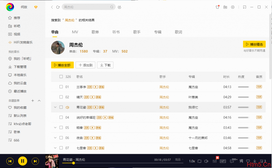Check the box for song 01 兰亭序
This screenshot has width=272, height=168.
click(x=61, y=87)
